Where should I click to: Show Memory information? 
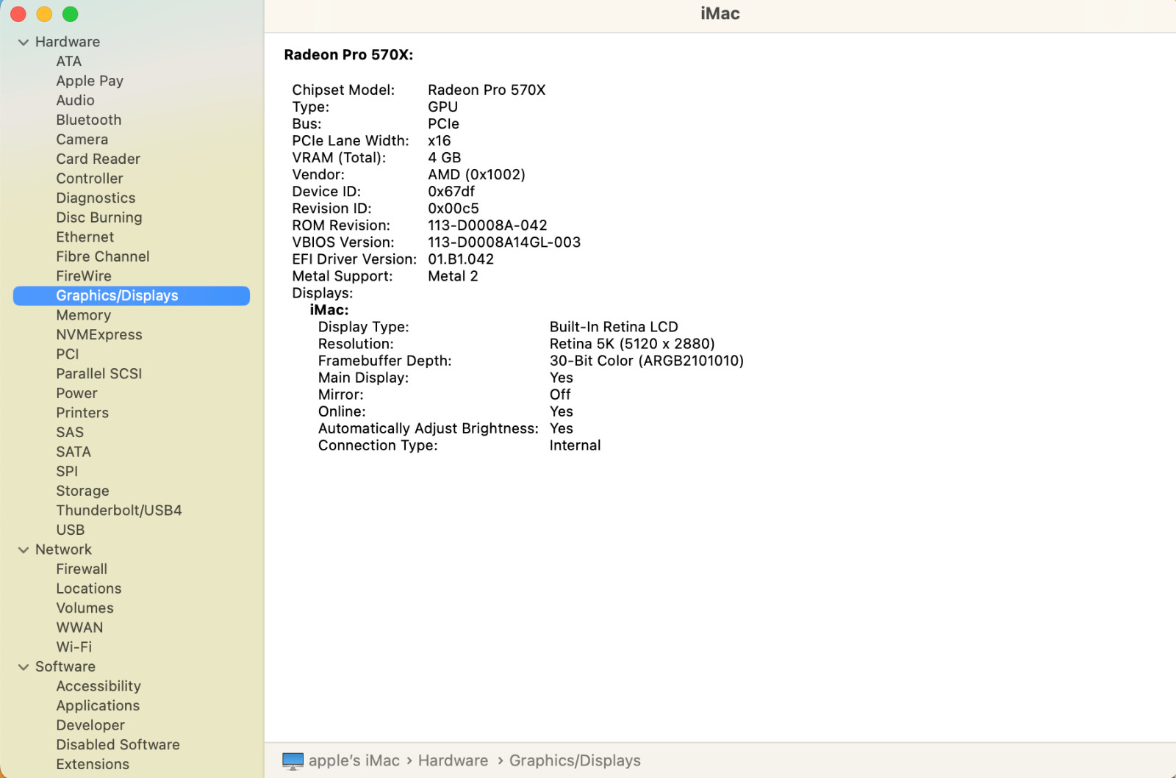[84, 315]
